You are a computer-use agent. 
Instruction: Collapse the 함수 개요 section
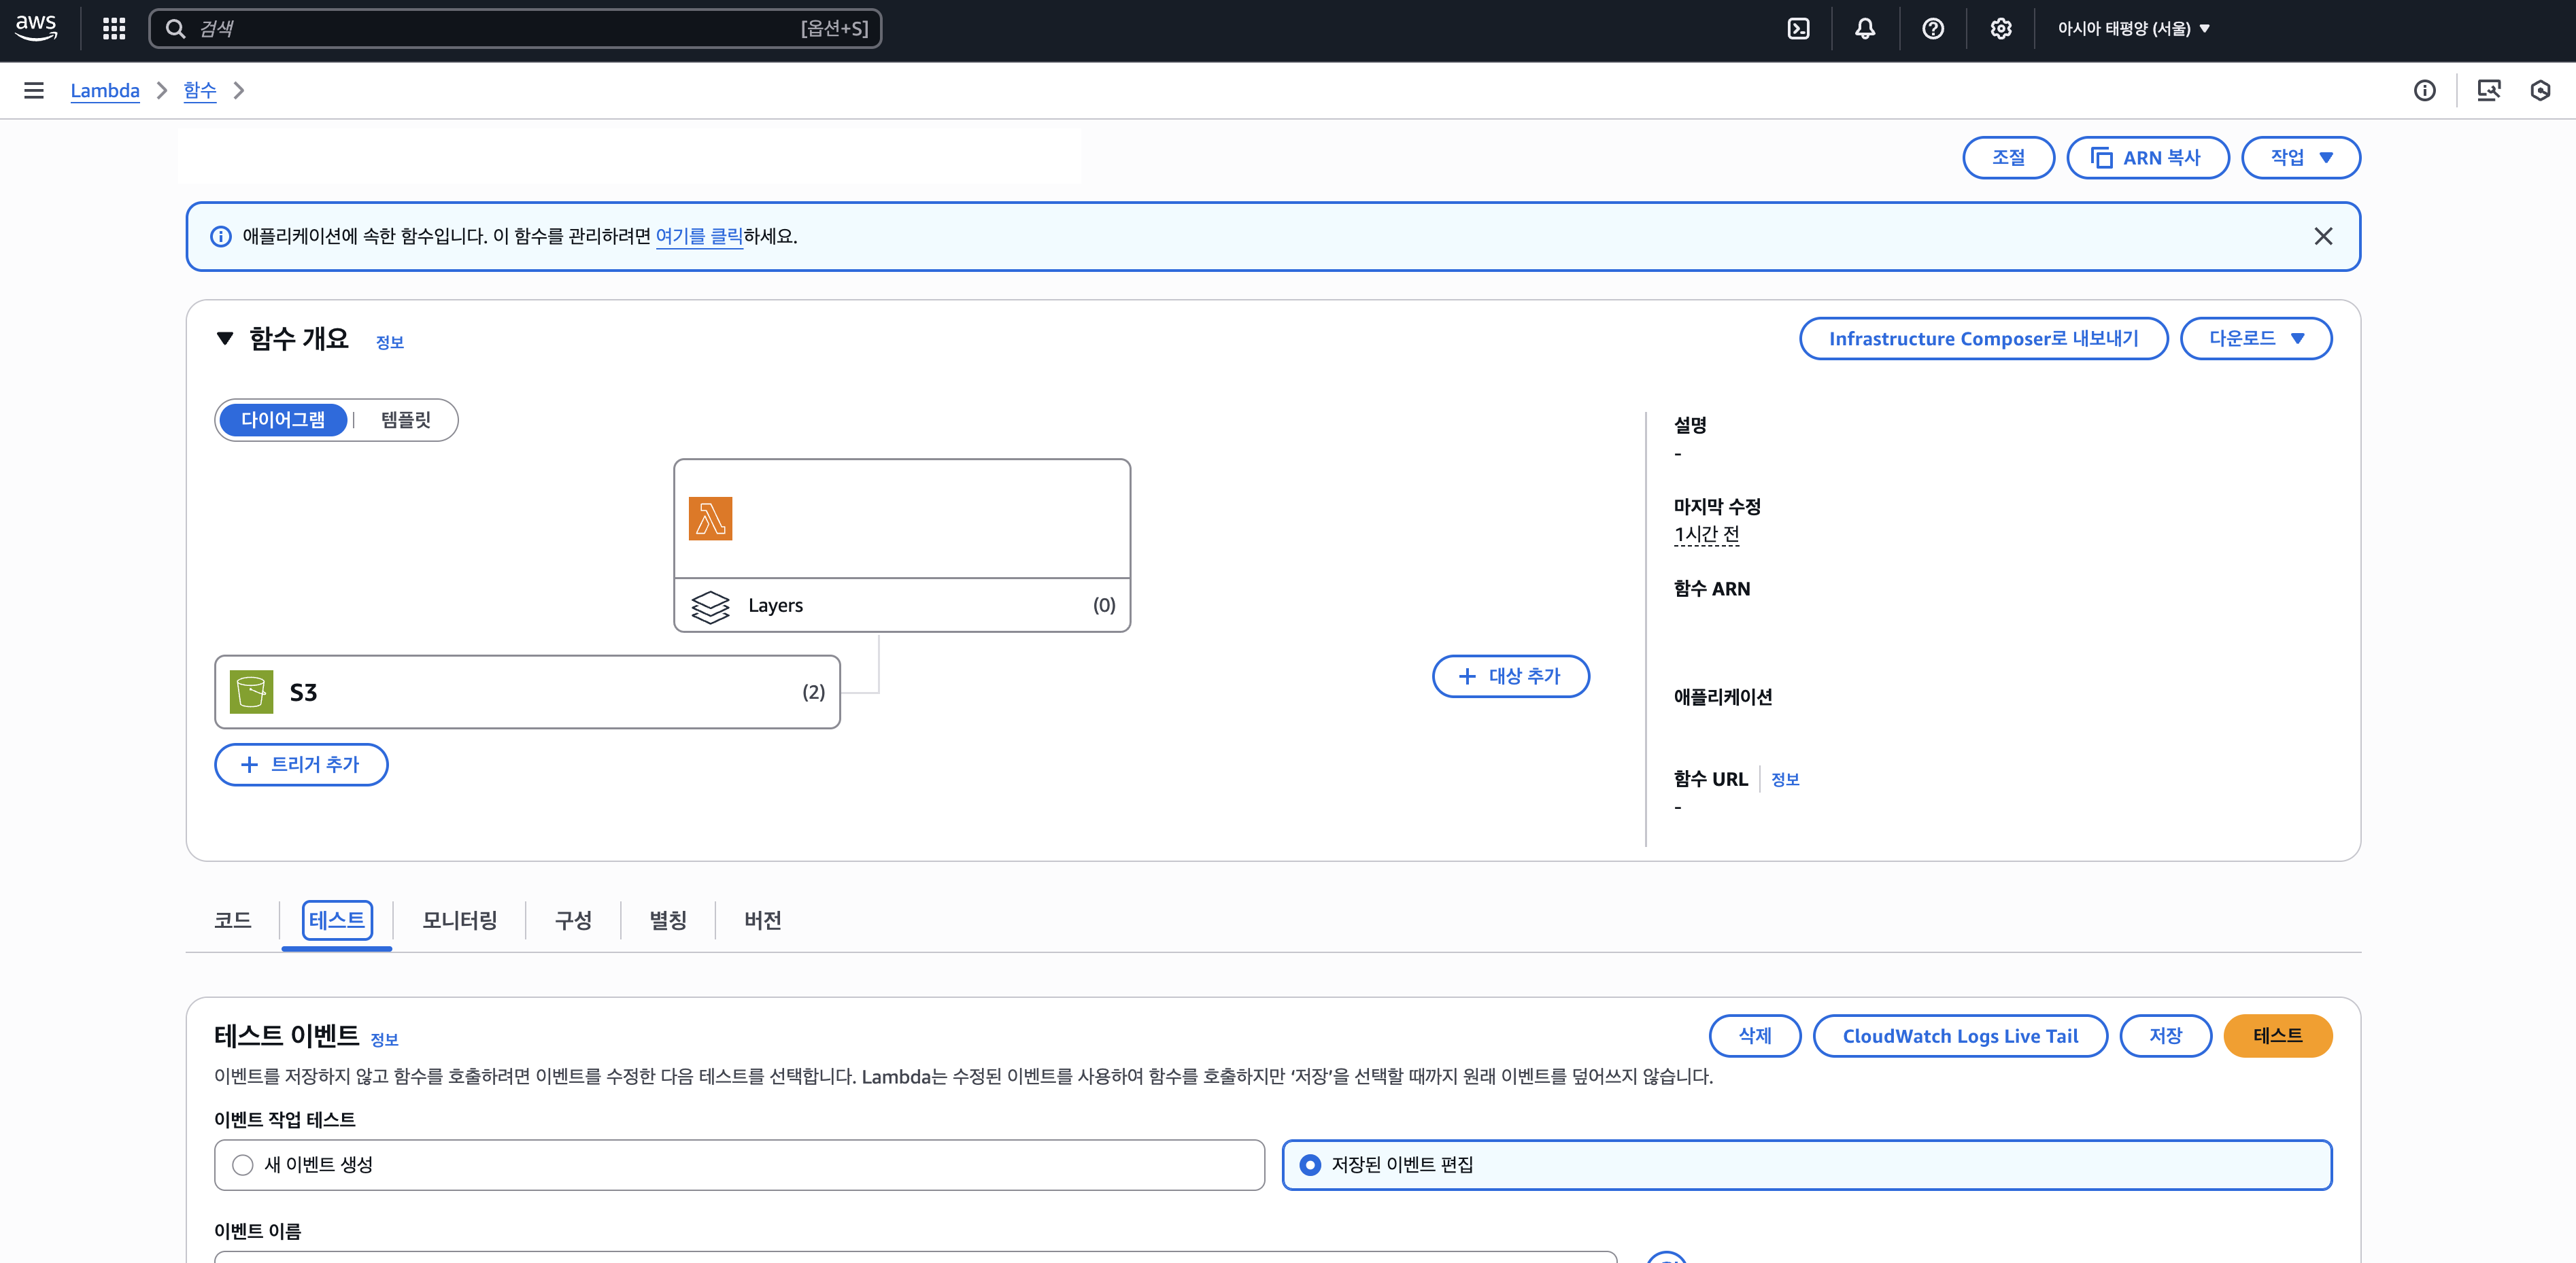225,339
